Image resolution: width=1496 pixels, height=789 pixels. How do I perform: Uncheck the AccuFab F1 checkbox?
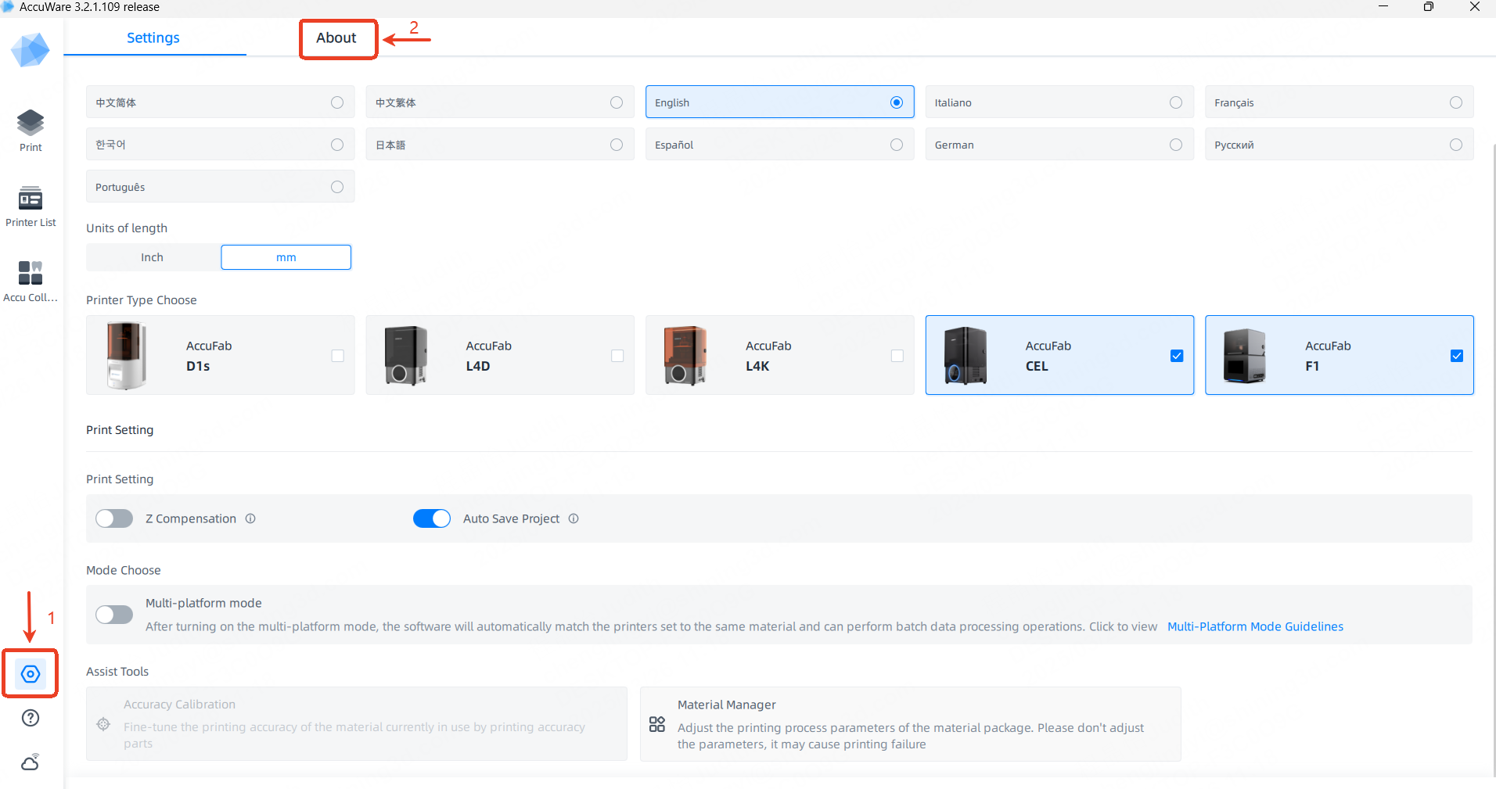(x=1457, y=356)
